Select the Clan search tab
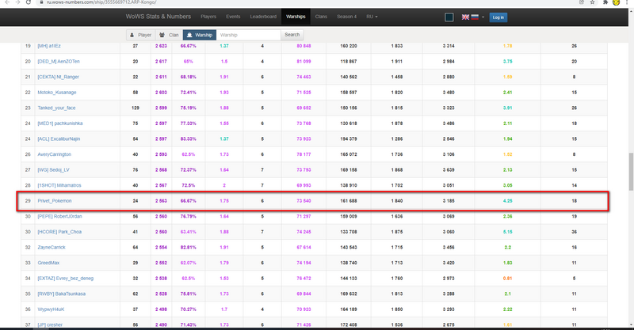 168,35
